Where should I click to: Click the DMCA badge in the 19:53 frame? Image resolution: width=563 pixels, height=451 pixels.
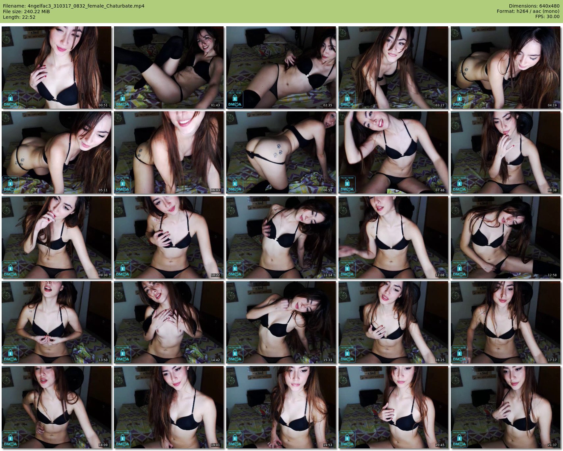[x=235, y=439]
